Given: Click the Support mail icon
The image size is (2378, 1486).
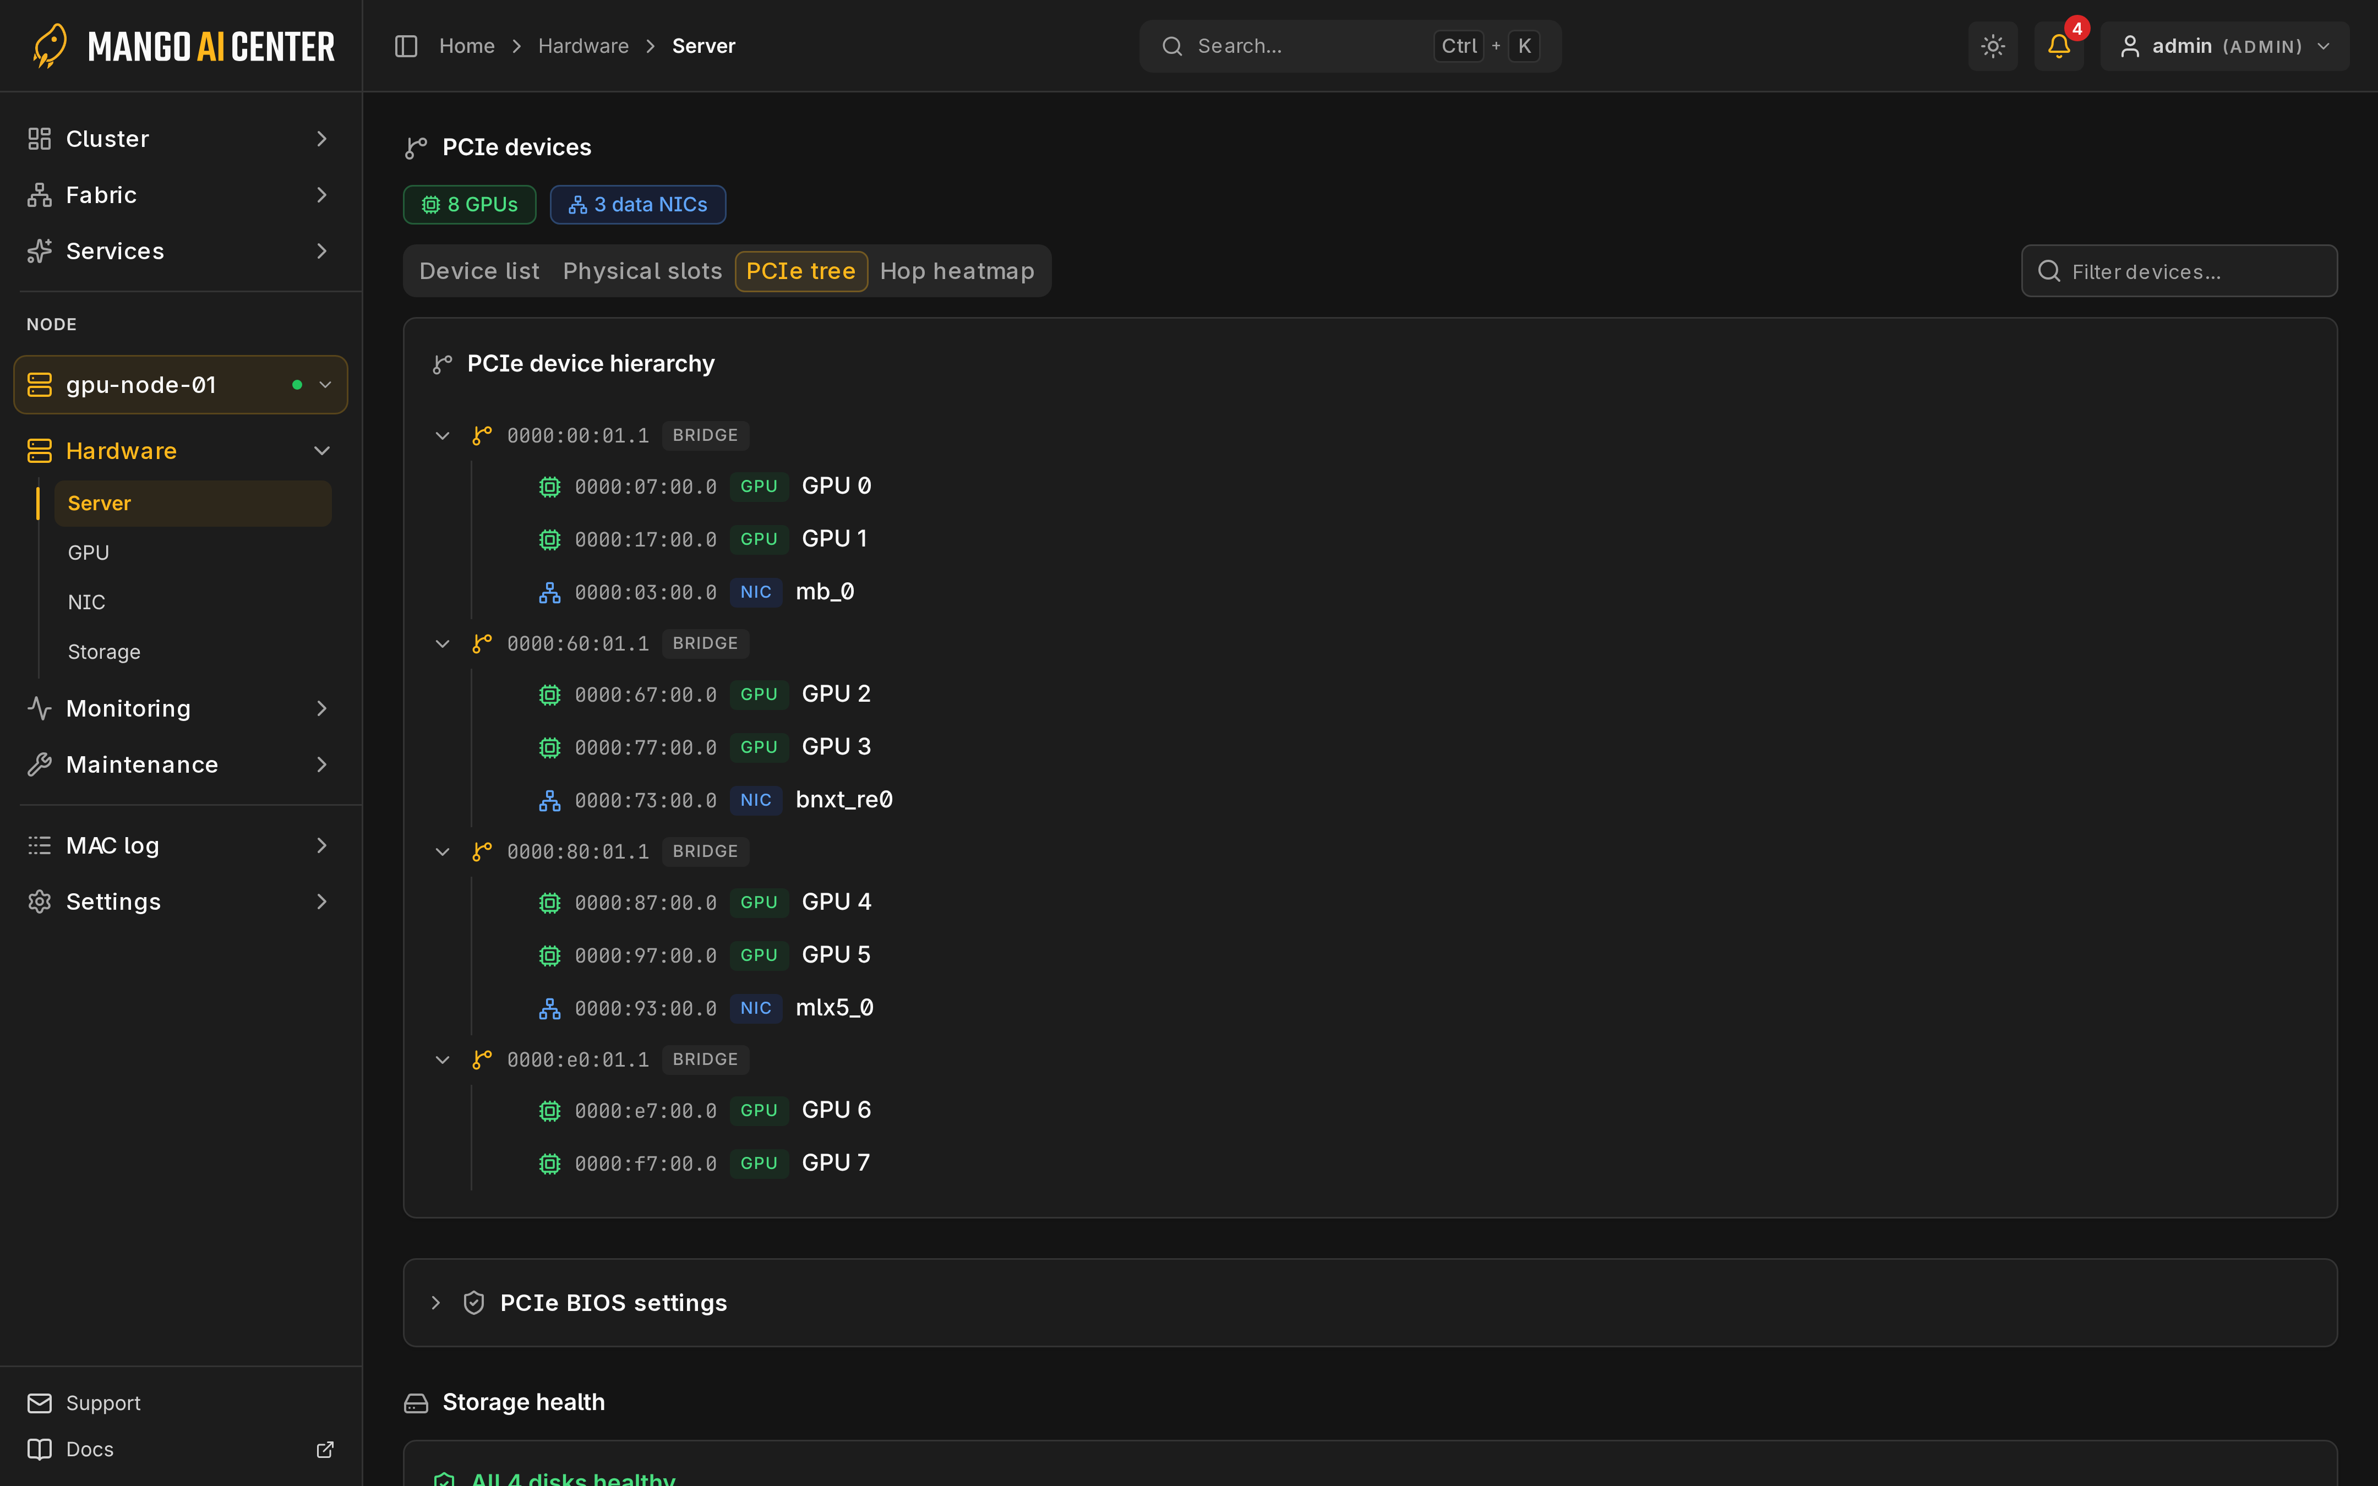Looking at the screenshot, I should click(x=39, y=1402).
